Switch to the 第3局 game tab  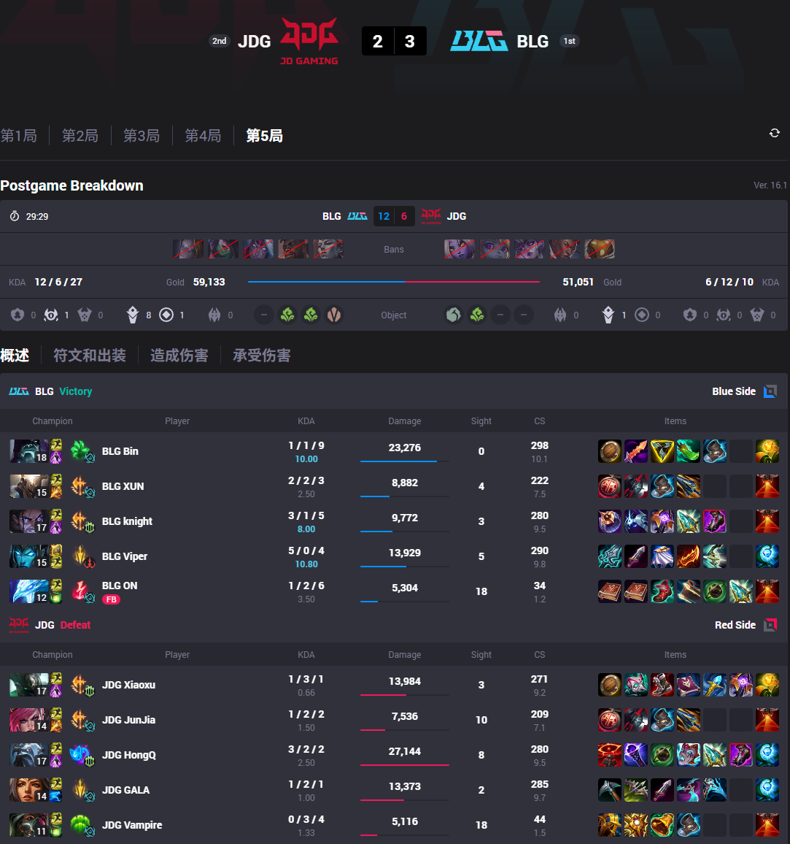click(x=142, y=136)
